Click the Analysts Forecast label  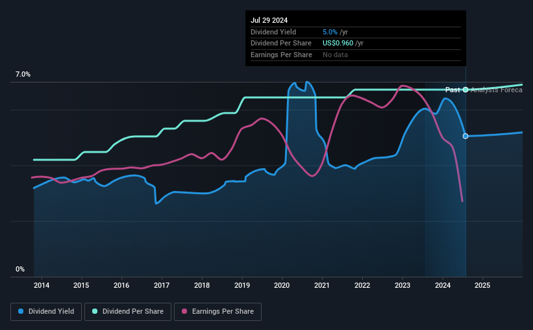pos(497,90)
